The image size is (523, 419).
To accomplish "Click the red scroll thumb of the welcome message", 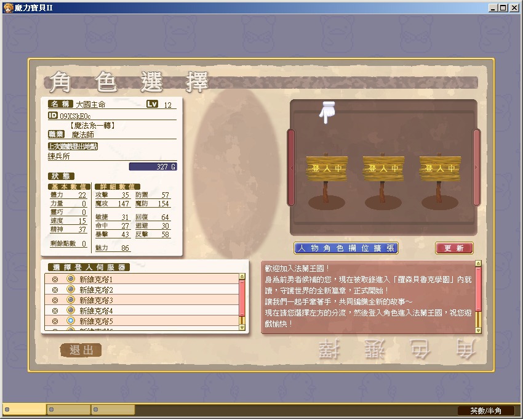I will point(478,289).
